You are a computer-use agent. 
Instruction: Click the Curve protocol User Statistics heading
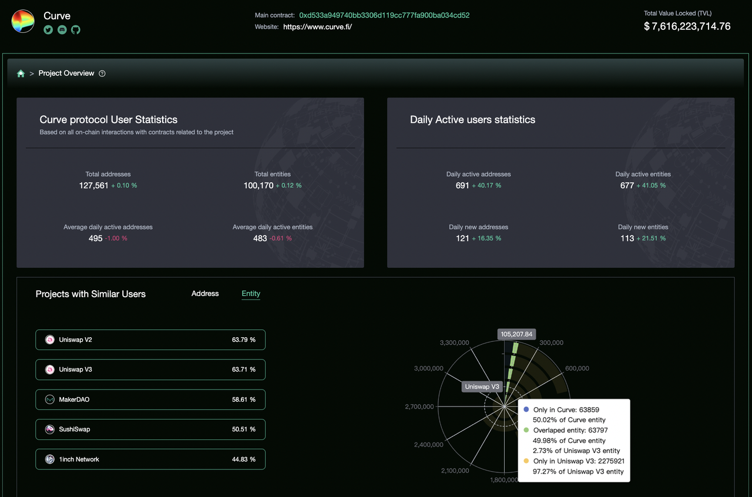tap(109, 120)
